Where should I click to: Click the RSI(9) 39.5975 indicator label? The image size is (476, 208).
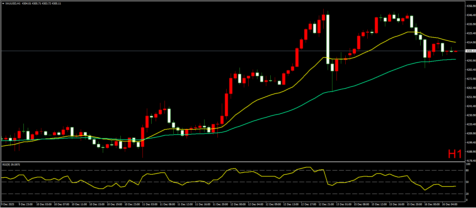point(11,165)
